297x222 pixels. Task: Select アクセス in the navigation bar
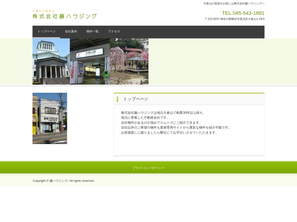click(x=114, y=32)
